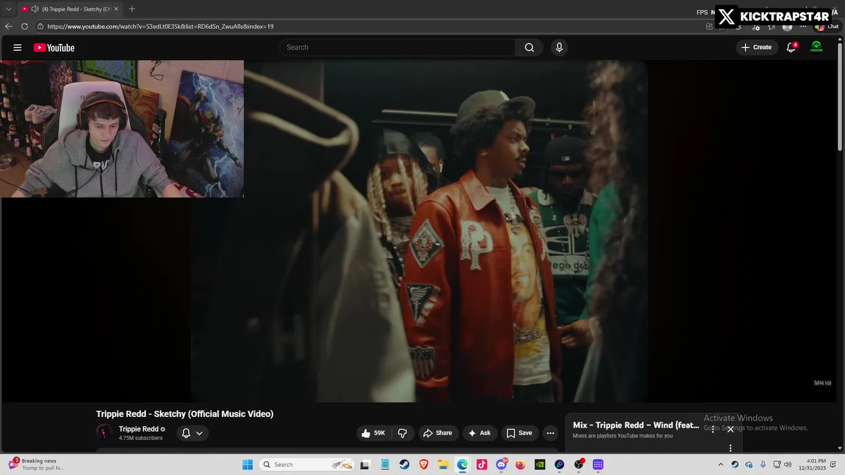Reload the current page
Viewport: 845px width, 475px height.
[x=24, y=26]
